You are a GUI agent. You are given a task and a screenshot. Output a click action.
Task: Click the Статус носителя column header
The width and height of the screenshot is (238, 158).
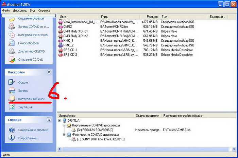[148, 116]
